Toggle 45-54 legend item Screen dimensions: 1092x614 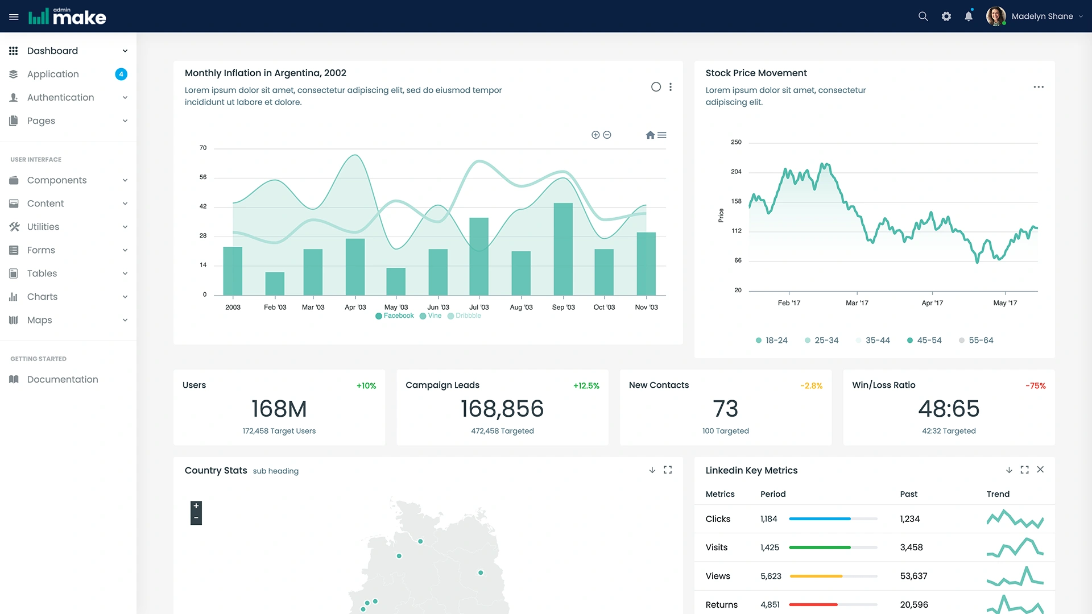click(x=924, y=341)
